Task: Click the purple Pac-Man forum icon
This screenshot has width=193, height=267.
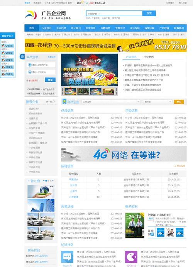Action: (131, 257)
